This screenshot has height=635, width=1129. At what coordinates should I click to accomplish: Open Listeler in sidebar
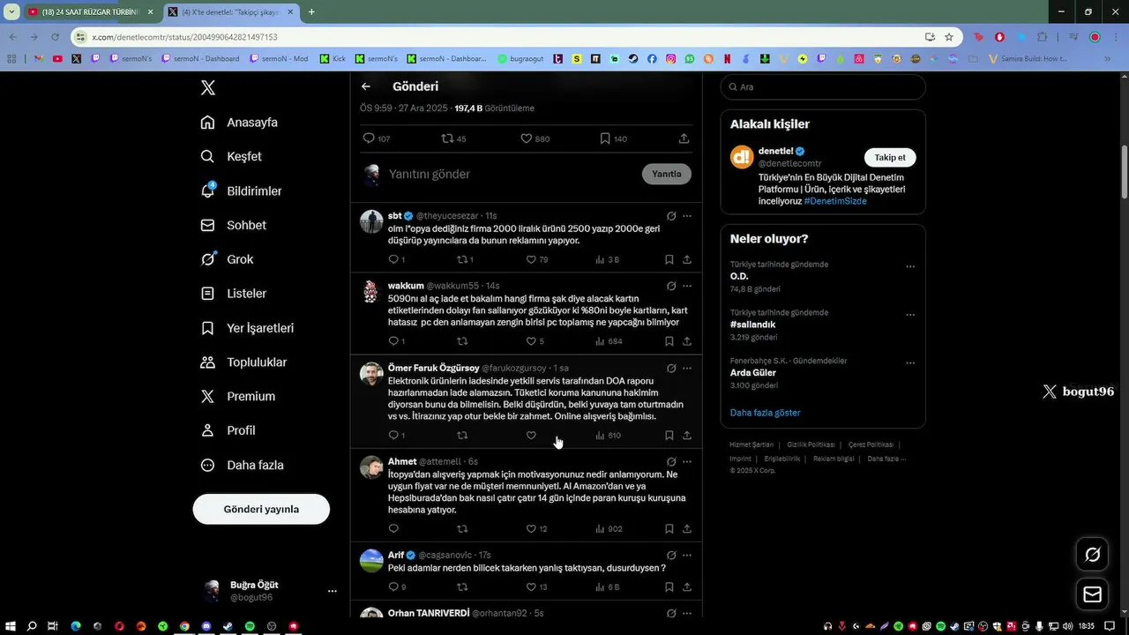coord(233,294)
